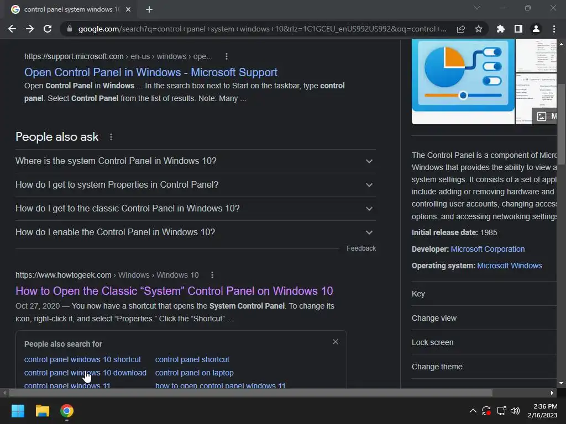Share this page from the address bar
Image resolution: width=566 pixels, height=424 pixels.
tap(461, 29)
